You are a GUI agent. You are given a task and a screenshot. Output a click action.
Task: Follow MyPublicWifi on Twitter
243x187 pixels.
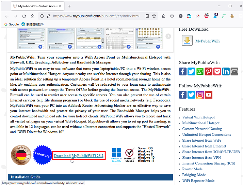[191, 95]
